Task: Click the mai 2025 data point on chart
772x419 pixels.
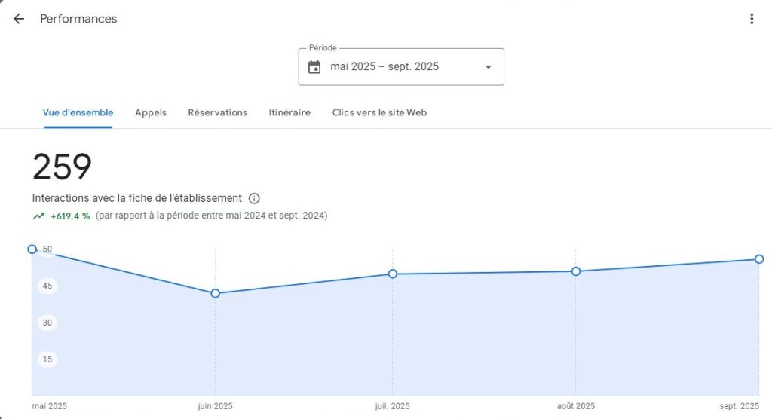Action: 32,249
